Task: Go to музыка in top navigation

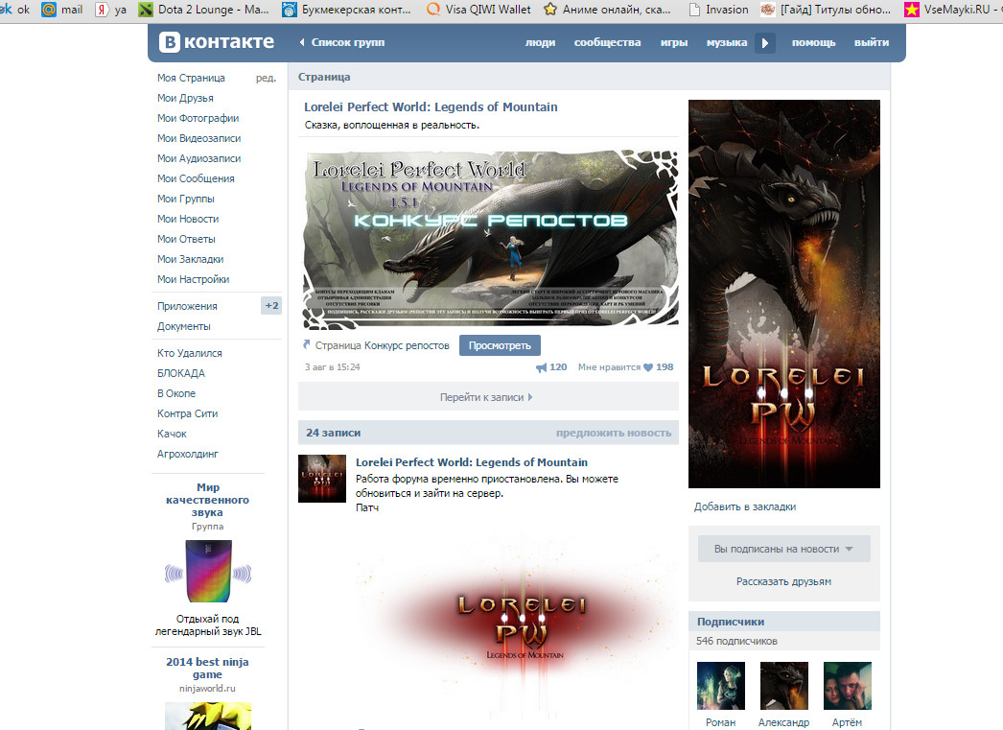Action: pyautogui.click(x=727, y=42)
